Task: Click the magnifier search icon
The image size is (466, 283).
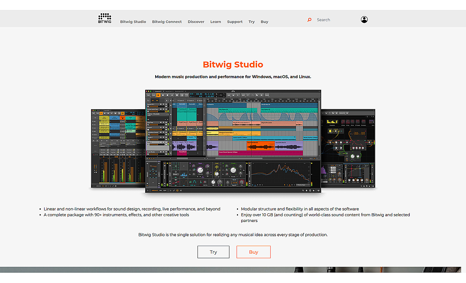Action: pyautogui.click(x=309, y=20)
